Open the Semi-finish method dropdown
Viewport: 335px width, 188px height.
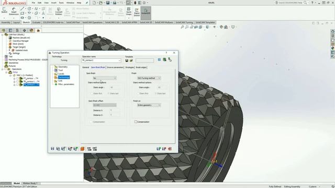[x=105, y=78]
